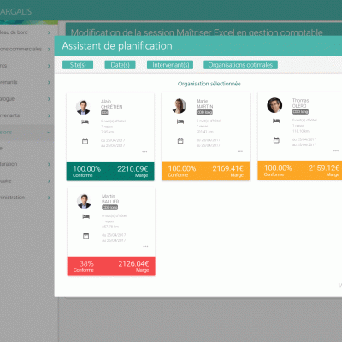Click the bed icon on Alain Chrétien's card
Screen dimensions: 342x342
tap(85, 122)
